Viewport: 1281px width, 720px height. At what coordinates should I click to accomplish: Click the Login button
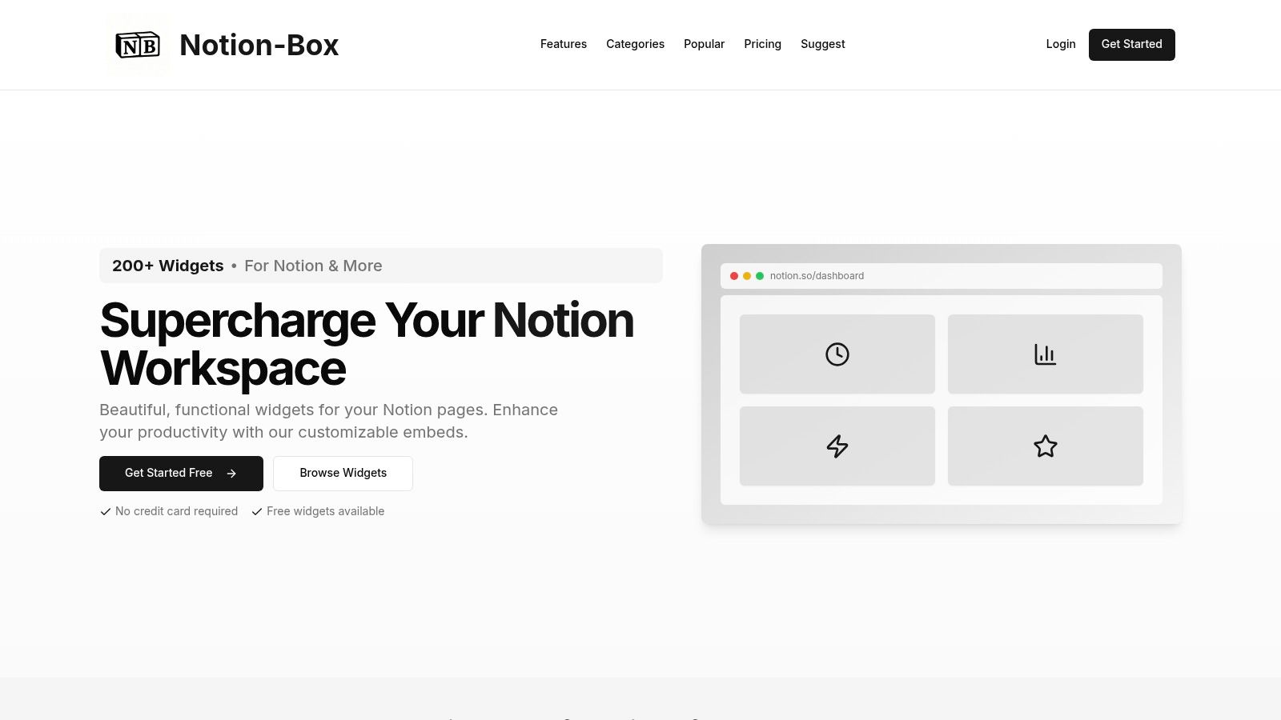(x=1061, y=44)
